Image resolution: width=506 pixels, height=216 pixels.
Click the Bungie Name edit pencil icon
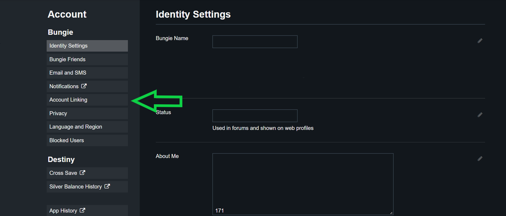(x=480, y=41)
